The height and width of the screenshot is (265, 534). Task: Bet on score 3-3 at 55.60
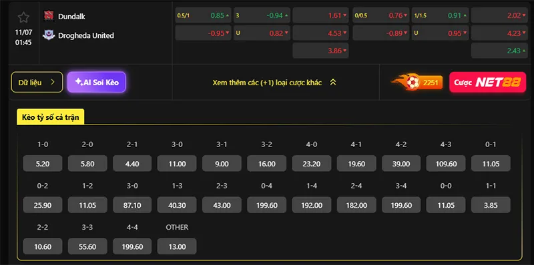pos(87,246)
